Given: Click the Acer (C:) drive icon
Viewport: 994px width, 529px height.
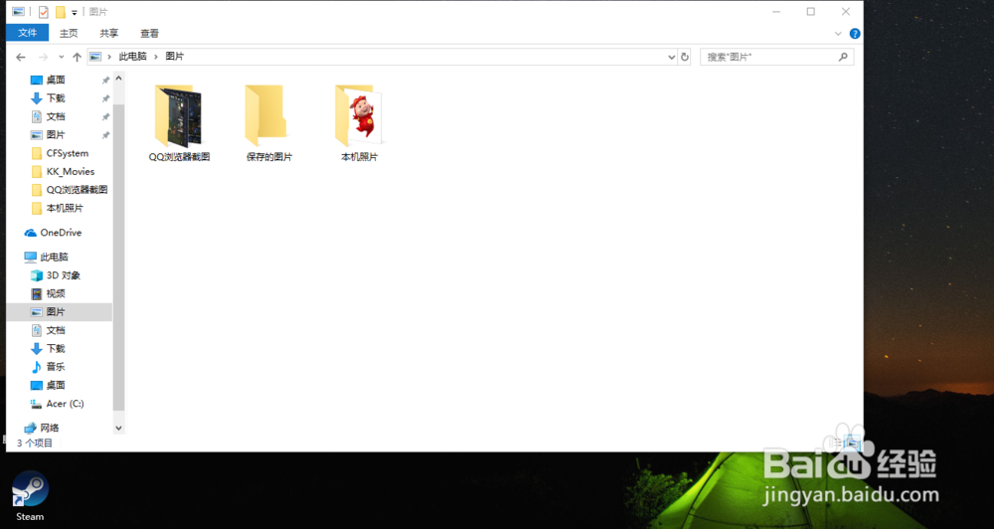Looking at the screenshot, I should [36, 404].
